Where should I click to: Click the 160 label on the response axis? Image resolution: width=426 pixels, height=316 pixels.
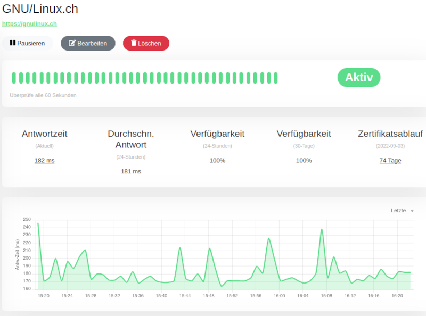click(x=27, y=288)
